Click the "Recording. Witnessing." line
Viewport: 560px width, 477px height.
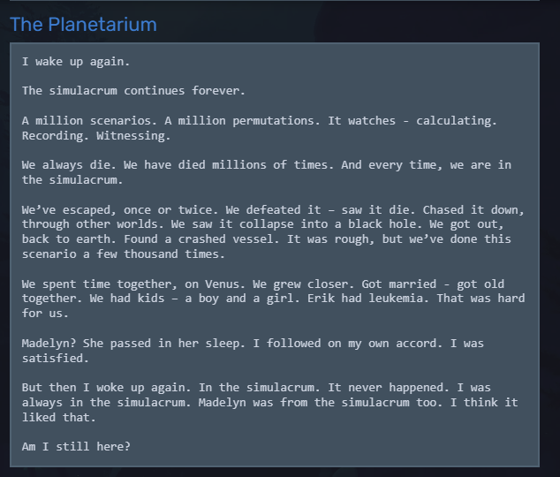97,136
